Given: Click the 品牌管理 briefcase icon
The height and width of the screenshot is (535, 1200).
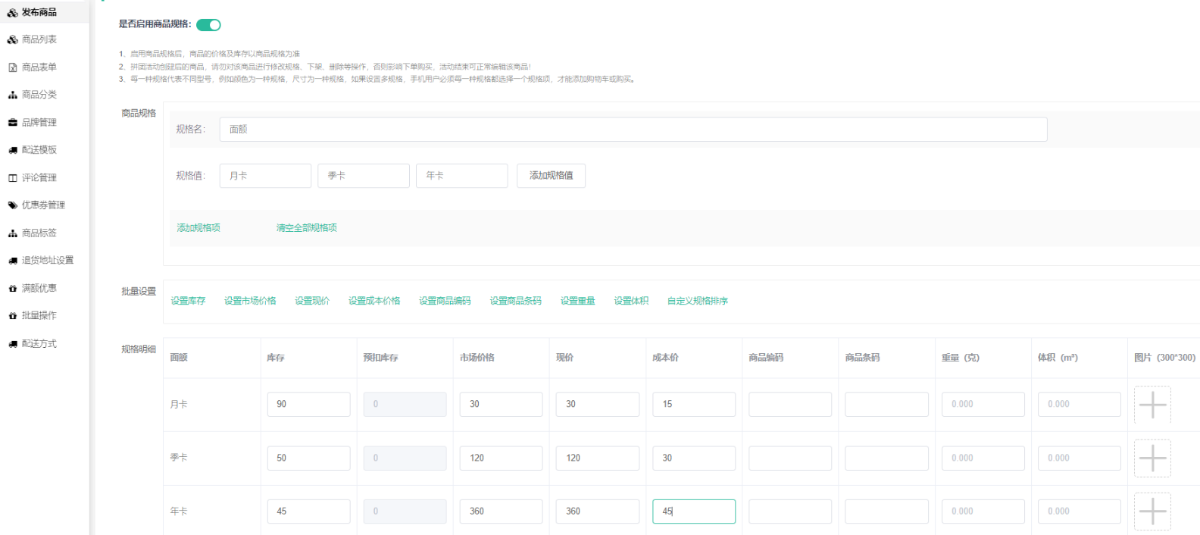Looking at the screenshot, I should point(12,123).
